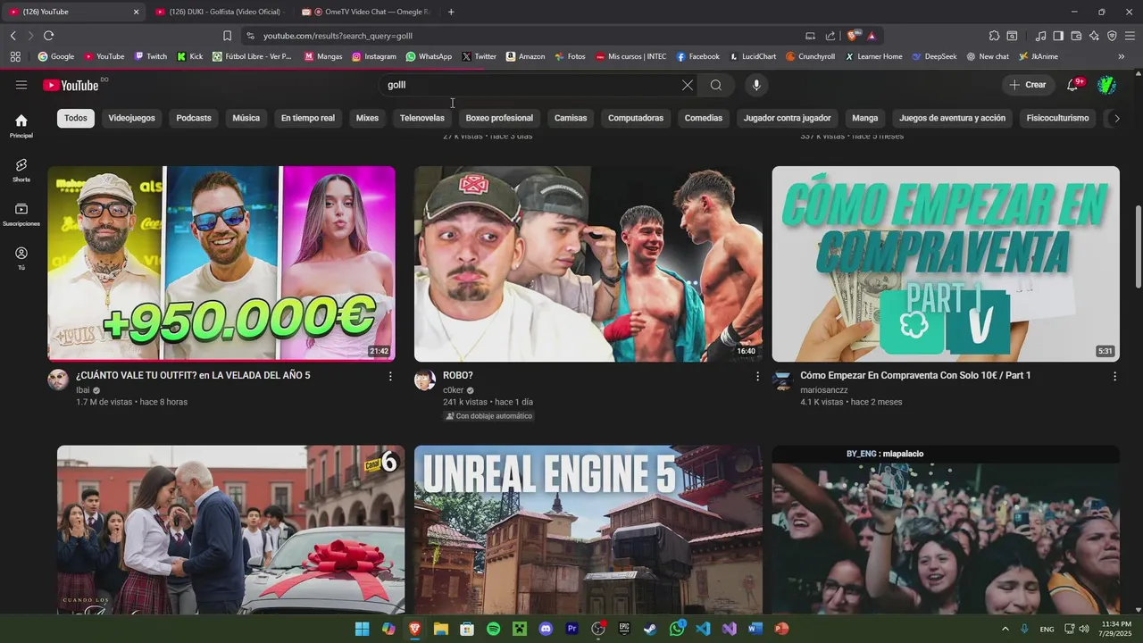
Task: Open Brave VPN shield icon
Action: click(1112, 36)
